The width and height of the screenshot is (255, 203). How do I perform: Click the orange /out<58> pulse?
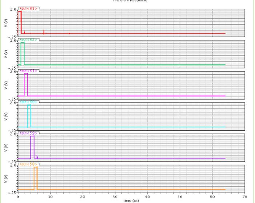[x=35, y=167]
